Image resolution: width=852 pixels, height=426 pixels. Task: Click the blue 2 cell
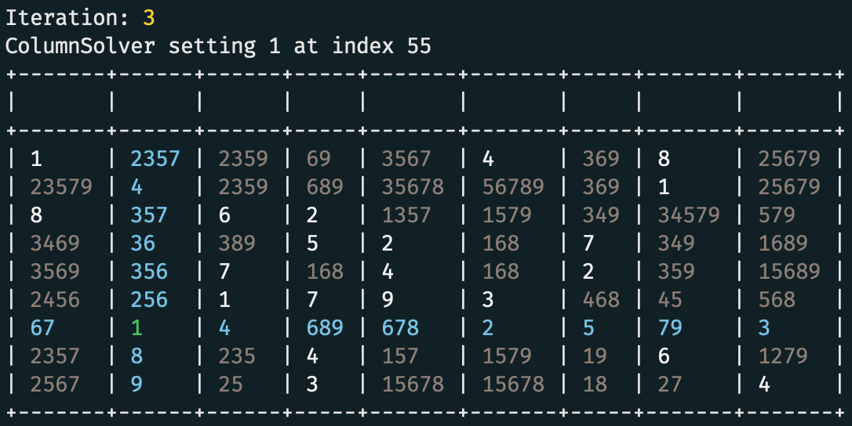tap(488, 328)
